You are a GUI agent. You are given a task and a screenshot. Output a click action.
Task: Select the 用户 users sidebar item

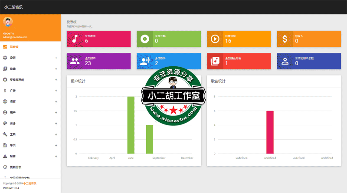pos(13,112)
